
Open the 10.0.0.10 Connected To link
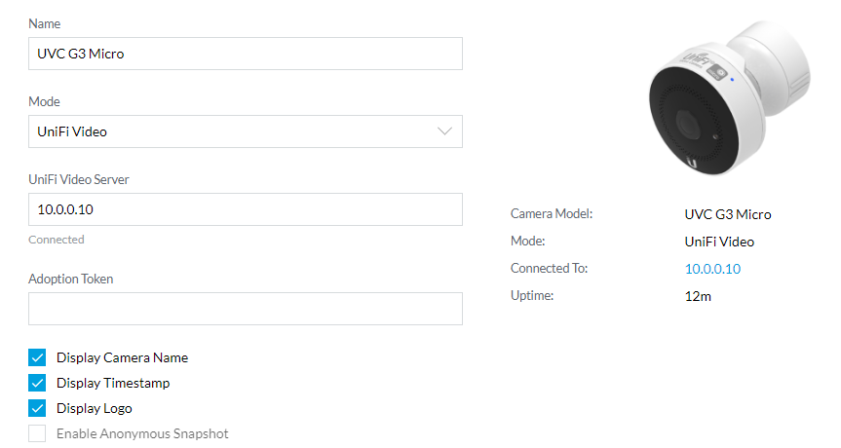[x=712, y=269]
